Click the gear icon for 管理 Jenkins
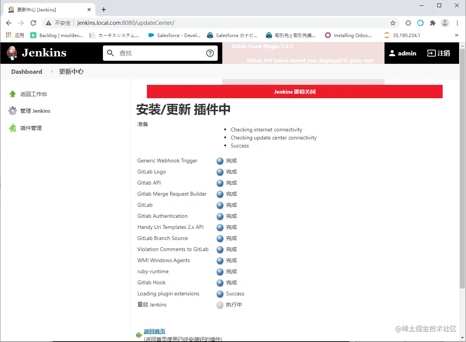The height and width of the screenshot is (342, 466). pyautogui.click(x=13, y=111)
